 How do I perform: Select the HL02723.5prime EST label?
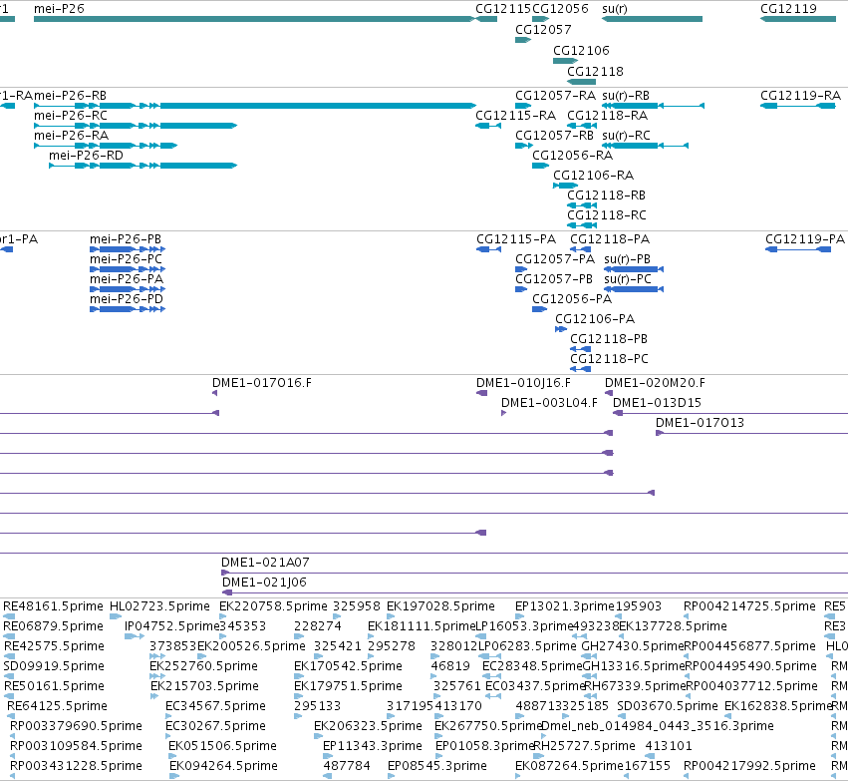click(159, 605)
